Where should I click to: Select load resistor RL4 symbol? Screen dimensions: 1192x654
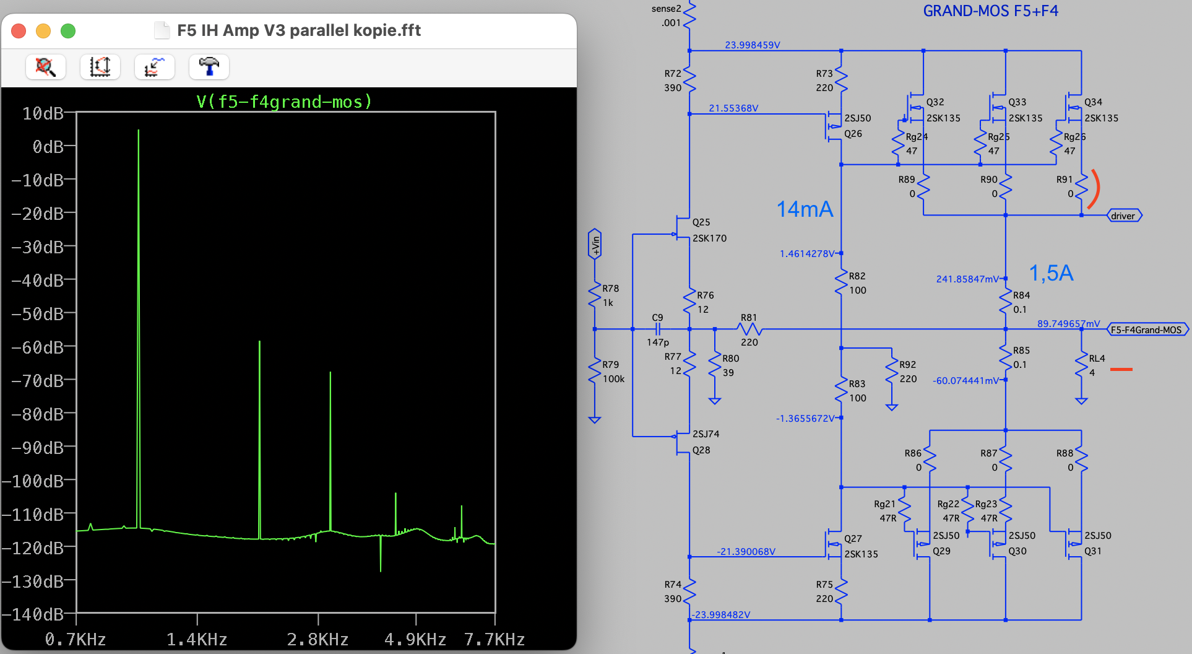[1081, 365]
